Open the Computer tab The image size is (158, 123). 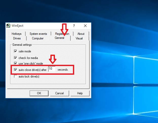(x=38, y=38)
